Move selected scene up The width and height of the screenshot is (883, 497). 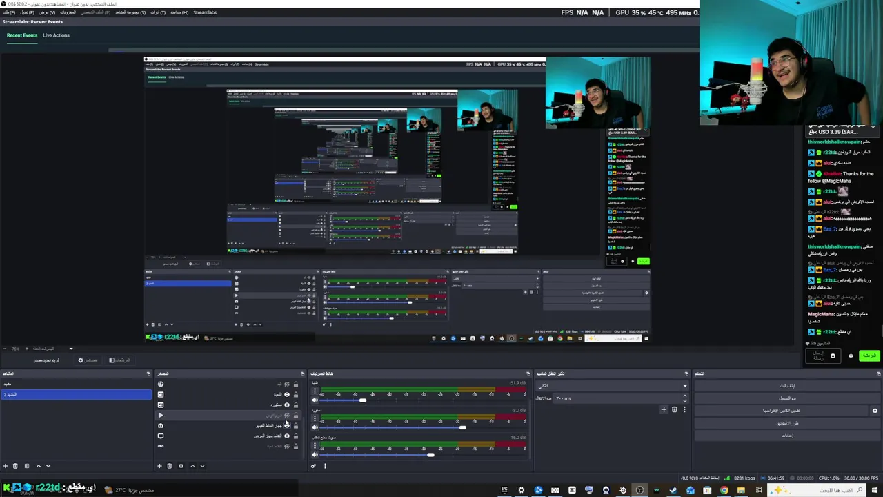pyautogui.click(x=38, y=466)
